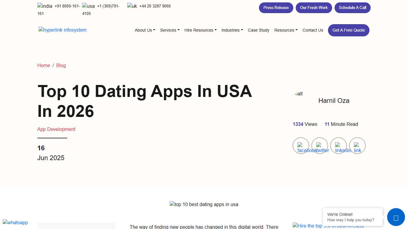
Task: Share the article on Facebook
Action: point(301,146)
